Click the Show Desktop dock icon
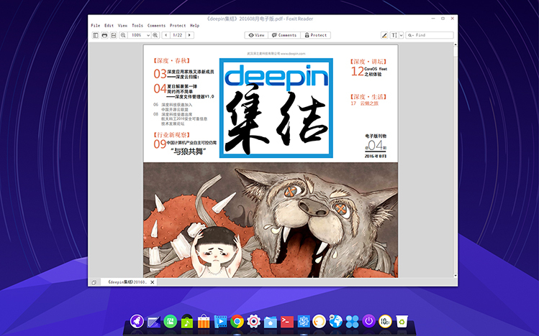The width and height of the screenshot is (539, 336). tap(154, 322)
